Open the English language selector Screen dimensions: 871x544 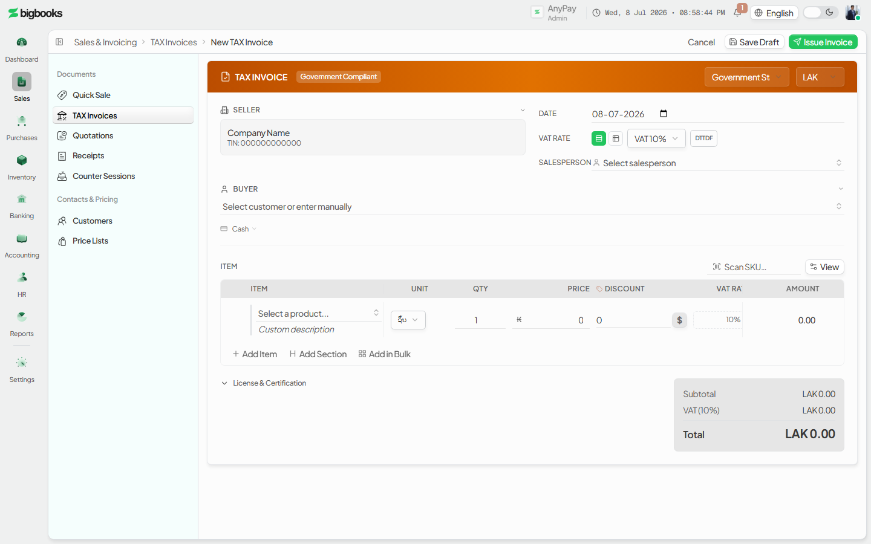click(x=774, y=13)
